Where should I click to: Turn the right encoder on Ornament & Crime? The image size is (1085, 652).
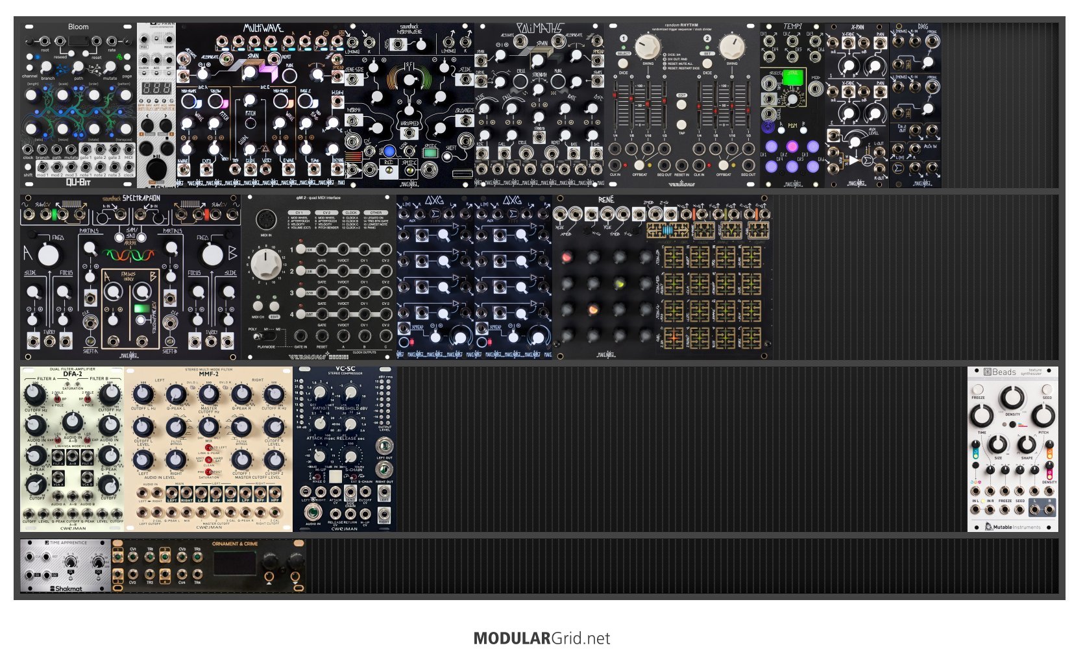click(x=295, y=562)
